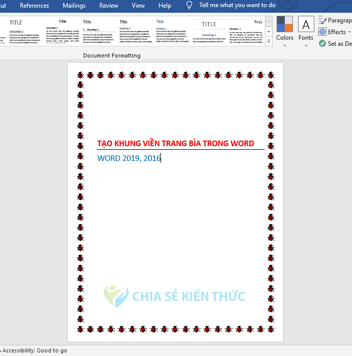This screenshot has height=356, width=352.
Task: Click the Tell me lightbulb icon
Action: coord(189,5)
